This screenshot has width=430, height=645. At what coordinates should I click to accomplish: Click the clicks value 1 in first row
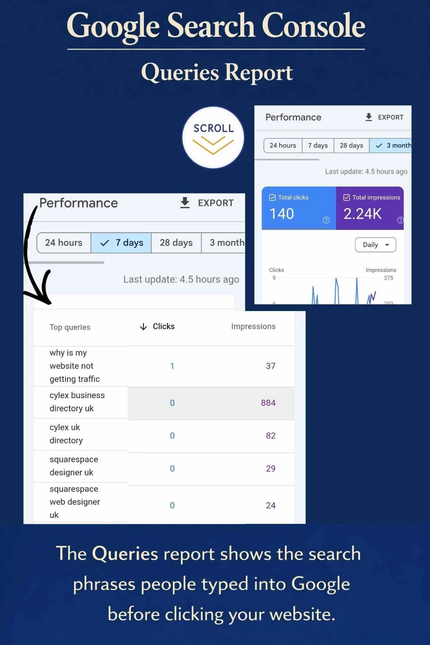click(x=172, y=366)
